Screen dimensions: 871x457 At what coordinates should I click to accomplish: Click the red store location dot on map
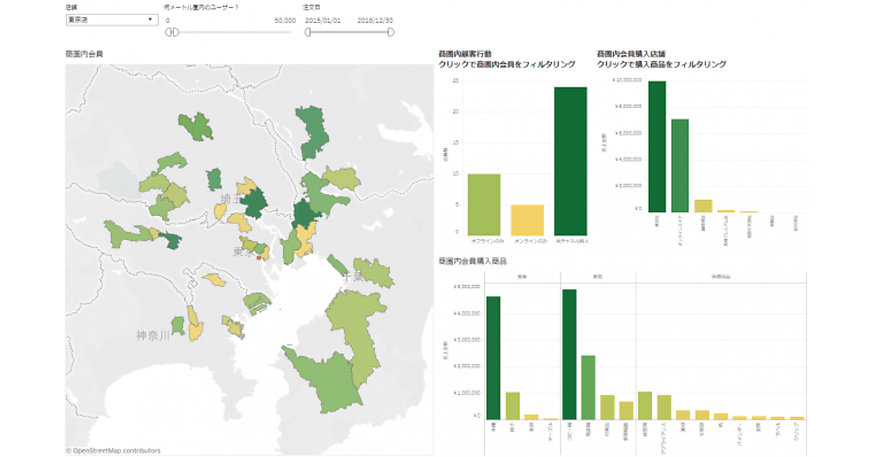point(259,256)
